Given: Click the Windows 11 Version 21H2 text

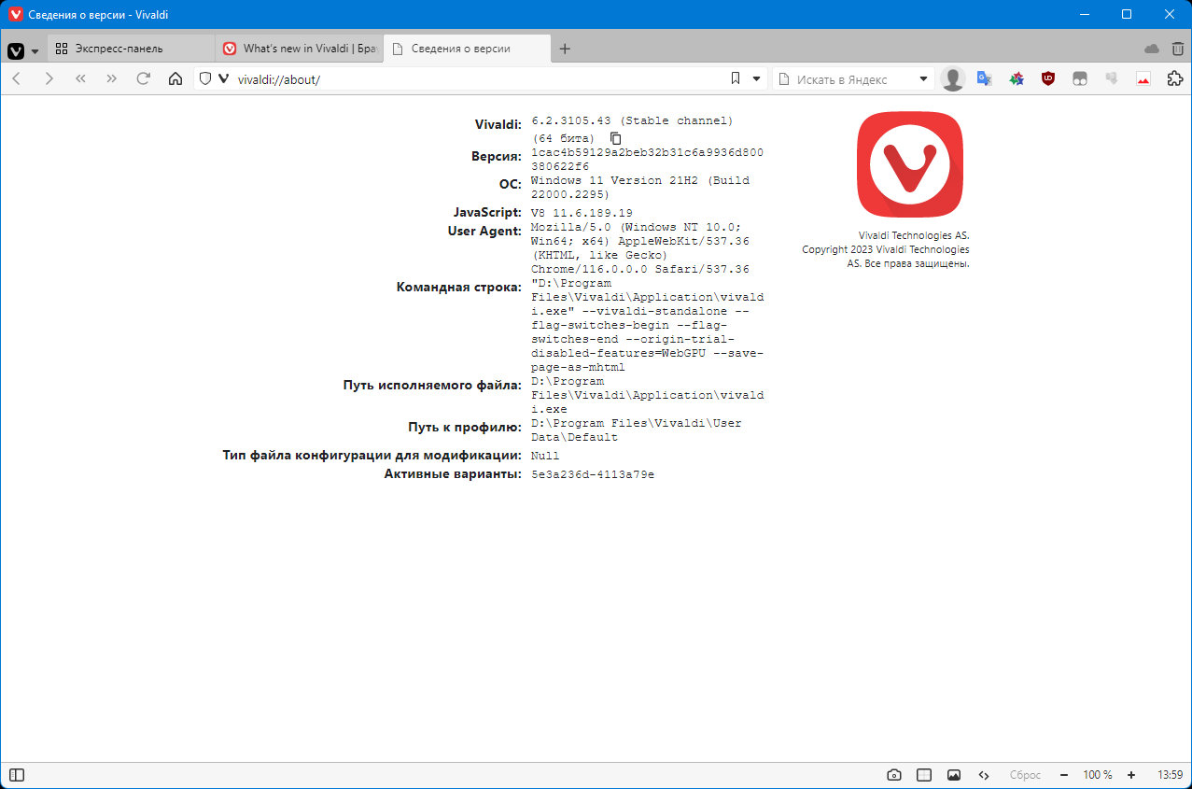Looking at the screenshot, I should point(615,180).
